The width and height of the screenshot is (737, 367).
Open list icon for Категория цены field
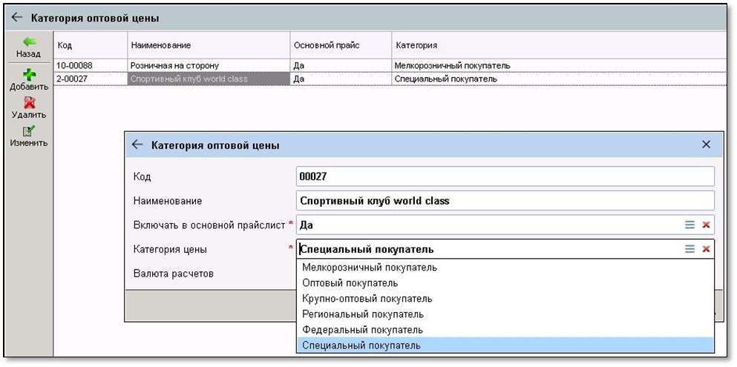[x=689, y=248]
